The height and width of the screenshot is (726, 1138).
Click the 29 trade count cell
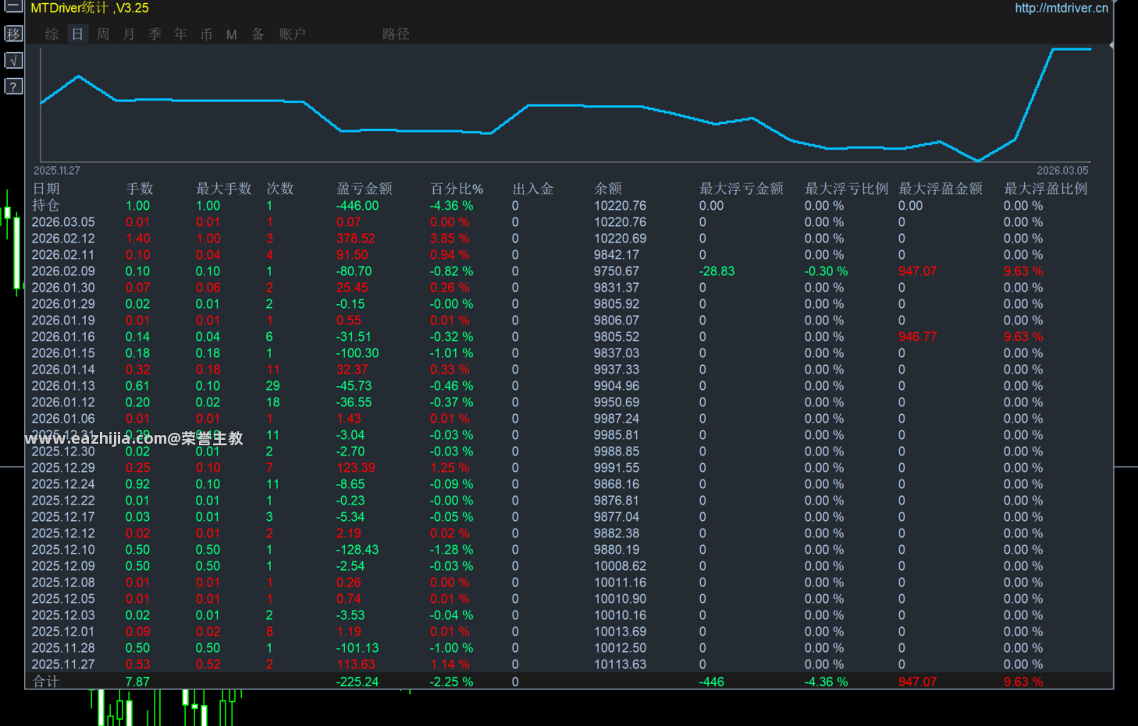point(273,386)
